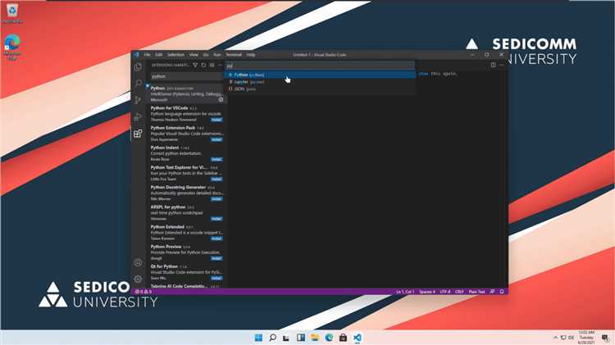Click the split editor icon
Viewport: 615px width, 345px height.
tap(493, 65)
